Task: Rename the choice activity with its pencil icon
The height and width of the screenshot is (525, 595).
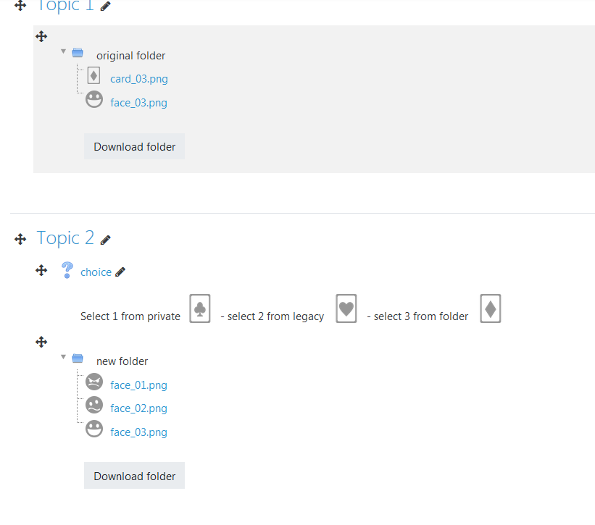Action: [120, 272]
